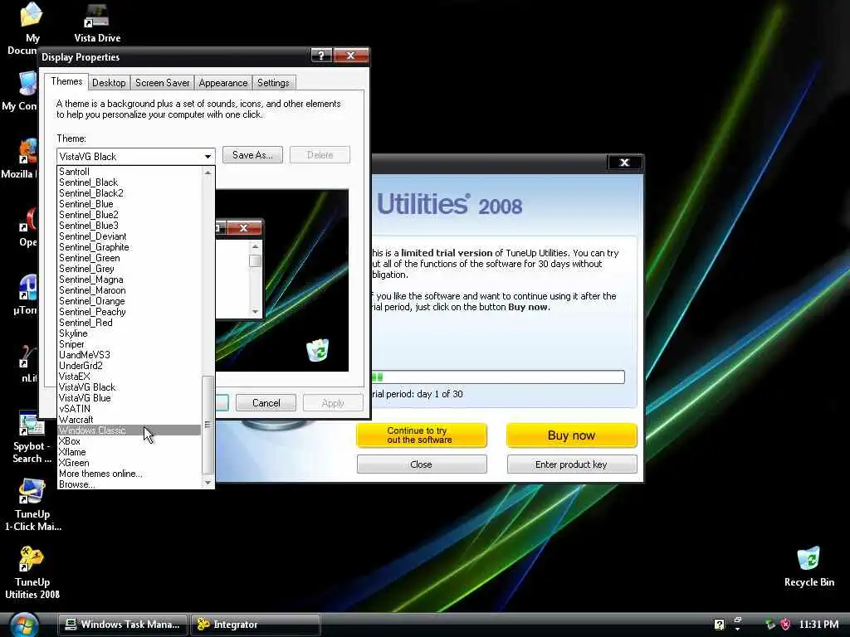
Task: Choose the Sentinel_Black2 theme
Action: 129,193
